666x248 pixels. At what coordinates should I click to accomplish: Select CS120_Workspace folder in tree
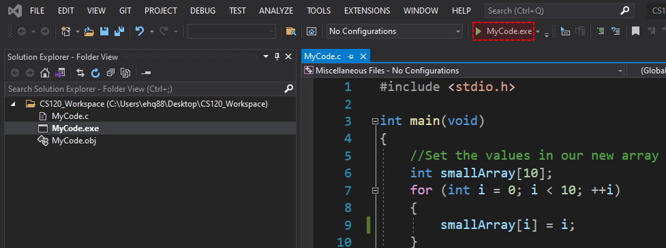point(153,104)
